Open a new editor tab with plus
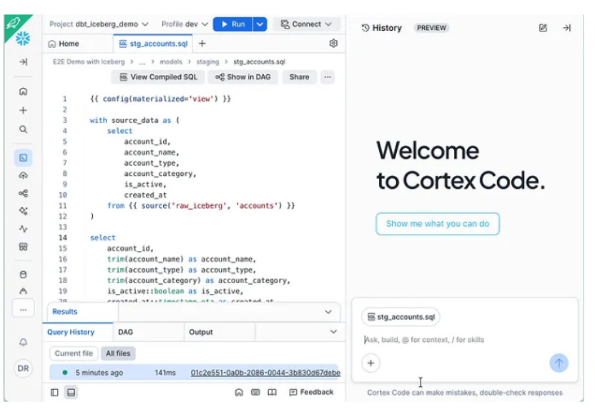Viewport: 595px width, 412px height. tap(202, 44)
